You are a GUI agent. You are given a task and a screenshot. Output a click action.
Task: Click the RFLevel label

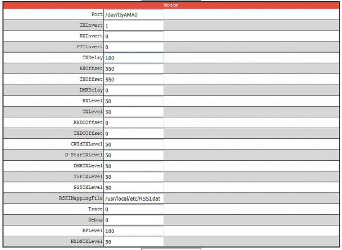(93, 230)
